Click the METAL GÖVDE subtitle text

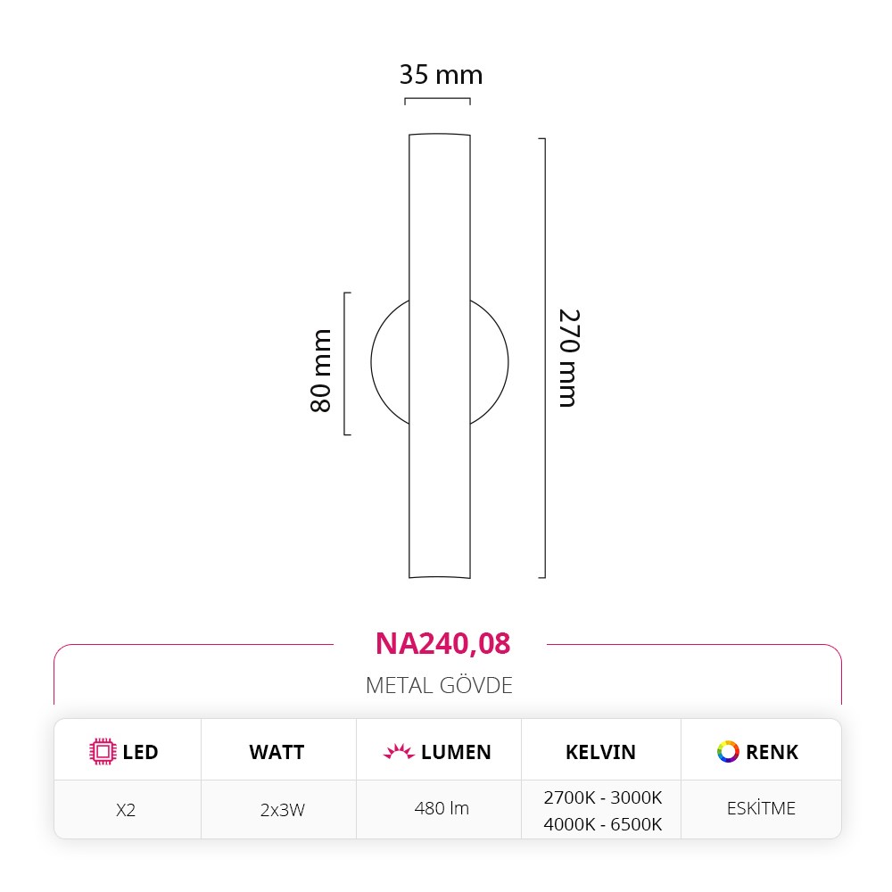(x=439, y=685)
